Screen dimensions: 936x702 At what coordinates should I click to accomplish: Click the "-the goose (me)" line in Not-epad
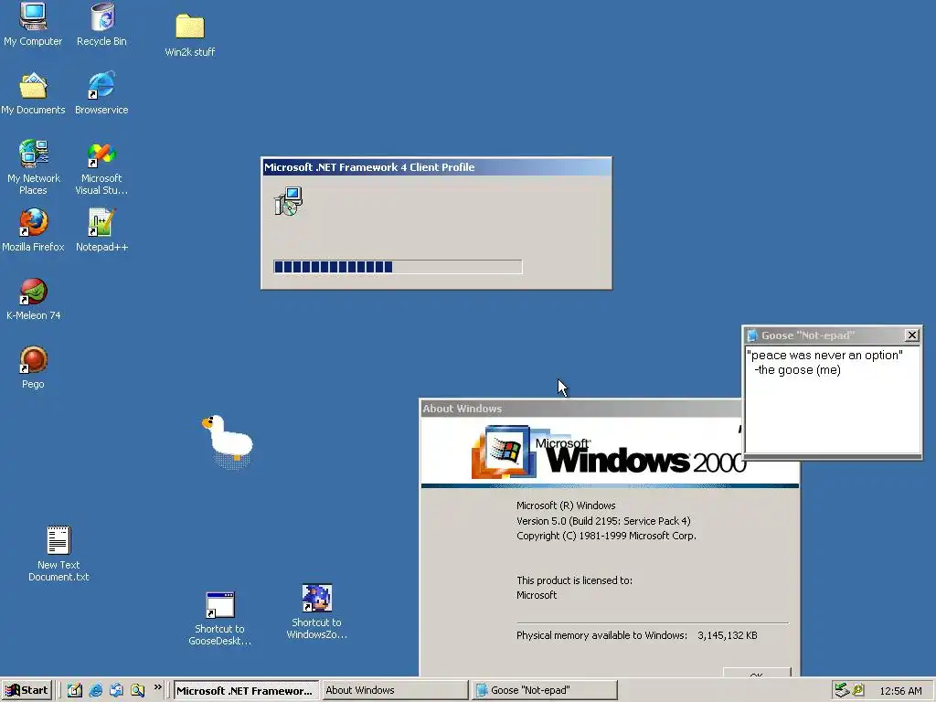[797, 370]
